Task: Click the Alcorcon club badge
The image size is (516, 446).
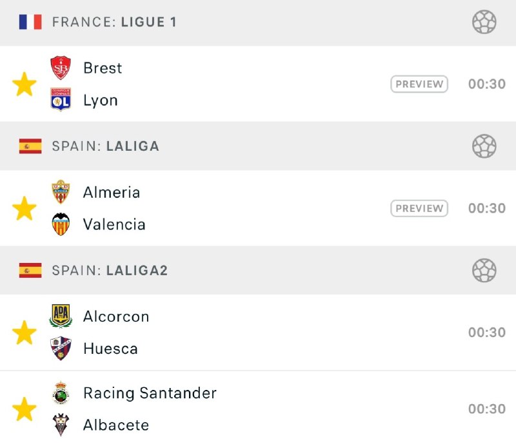Action: click(61, 316)
